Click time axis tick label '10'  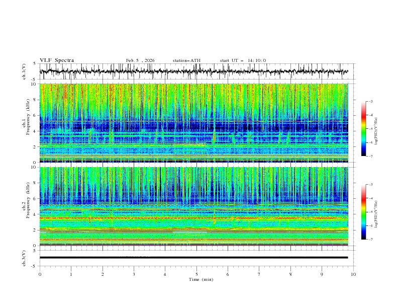(353, 274)
